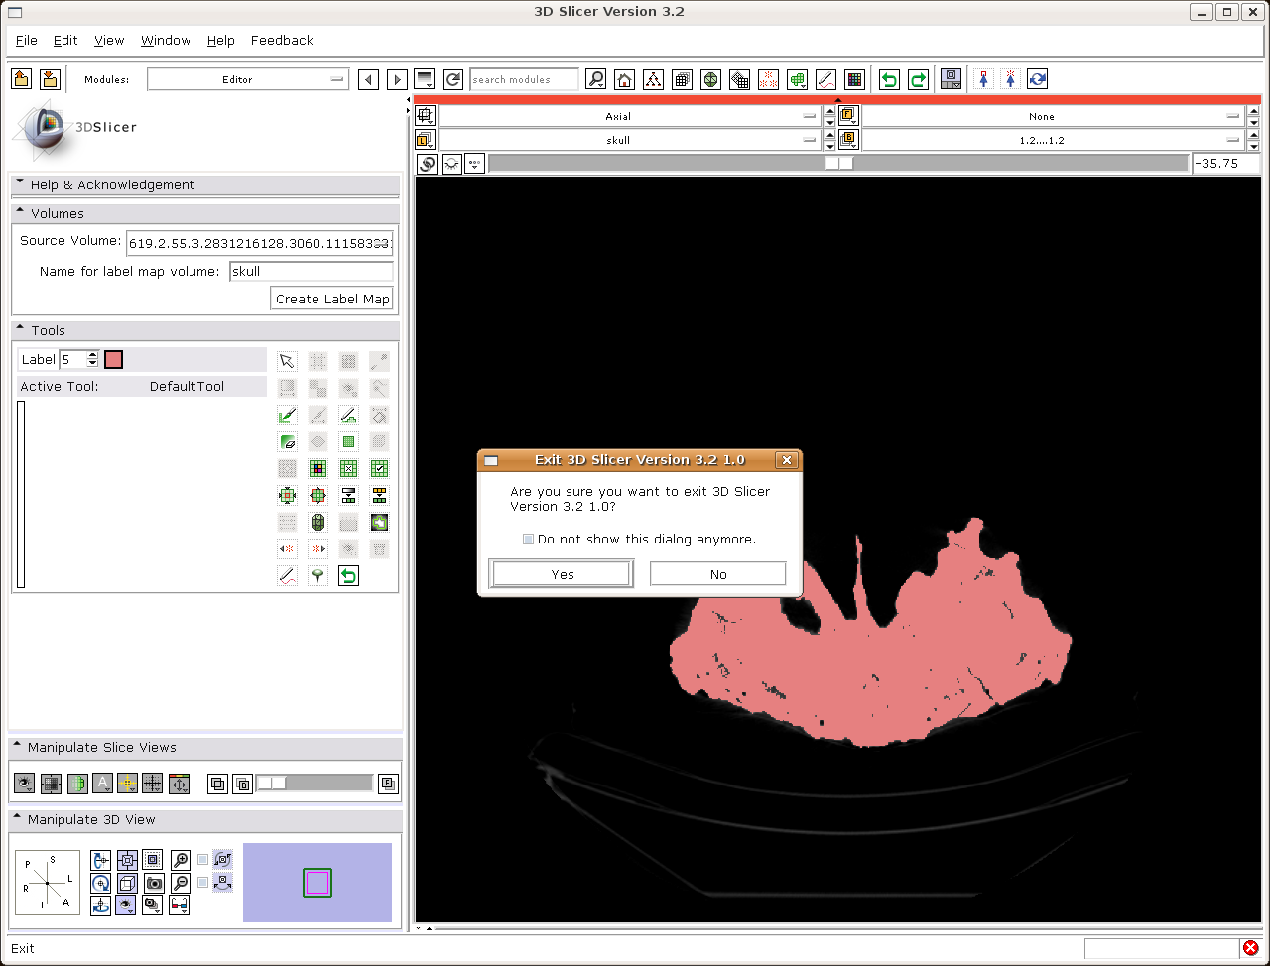Select the default arrow pointer tool in Editor
The image size is (1270, 966).
click(x=287, y=361)
